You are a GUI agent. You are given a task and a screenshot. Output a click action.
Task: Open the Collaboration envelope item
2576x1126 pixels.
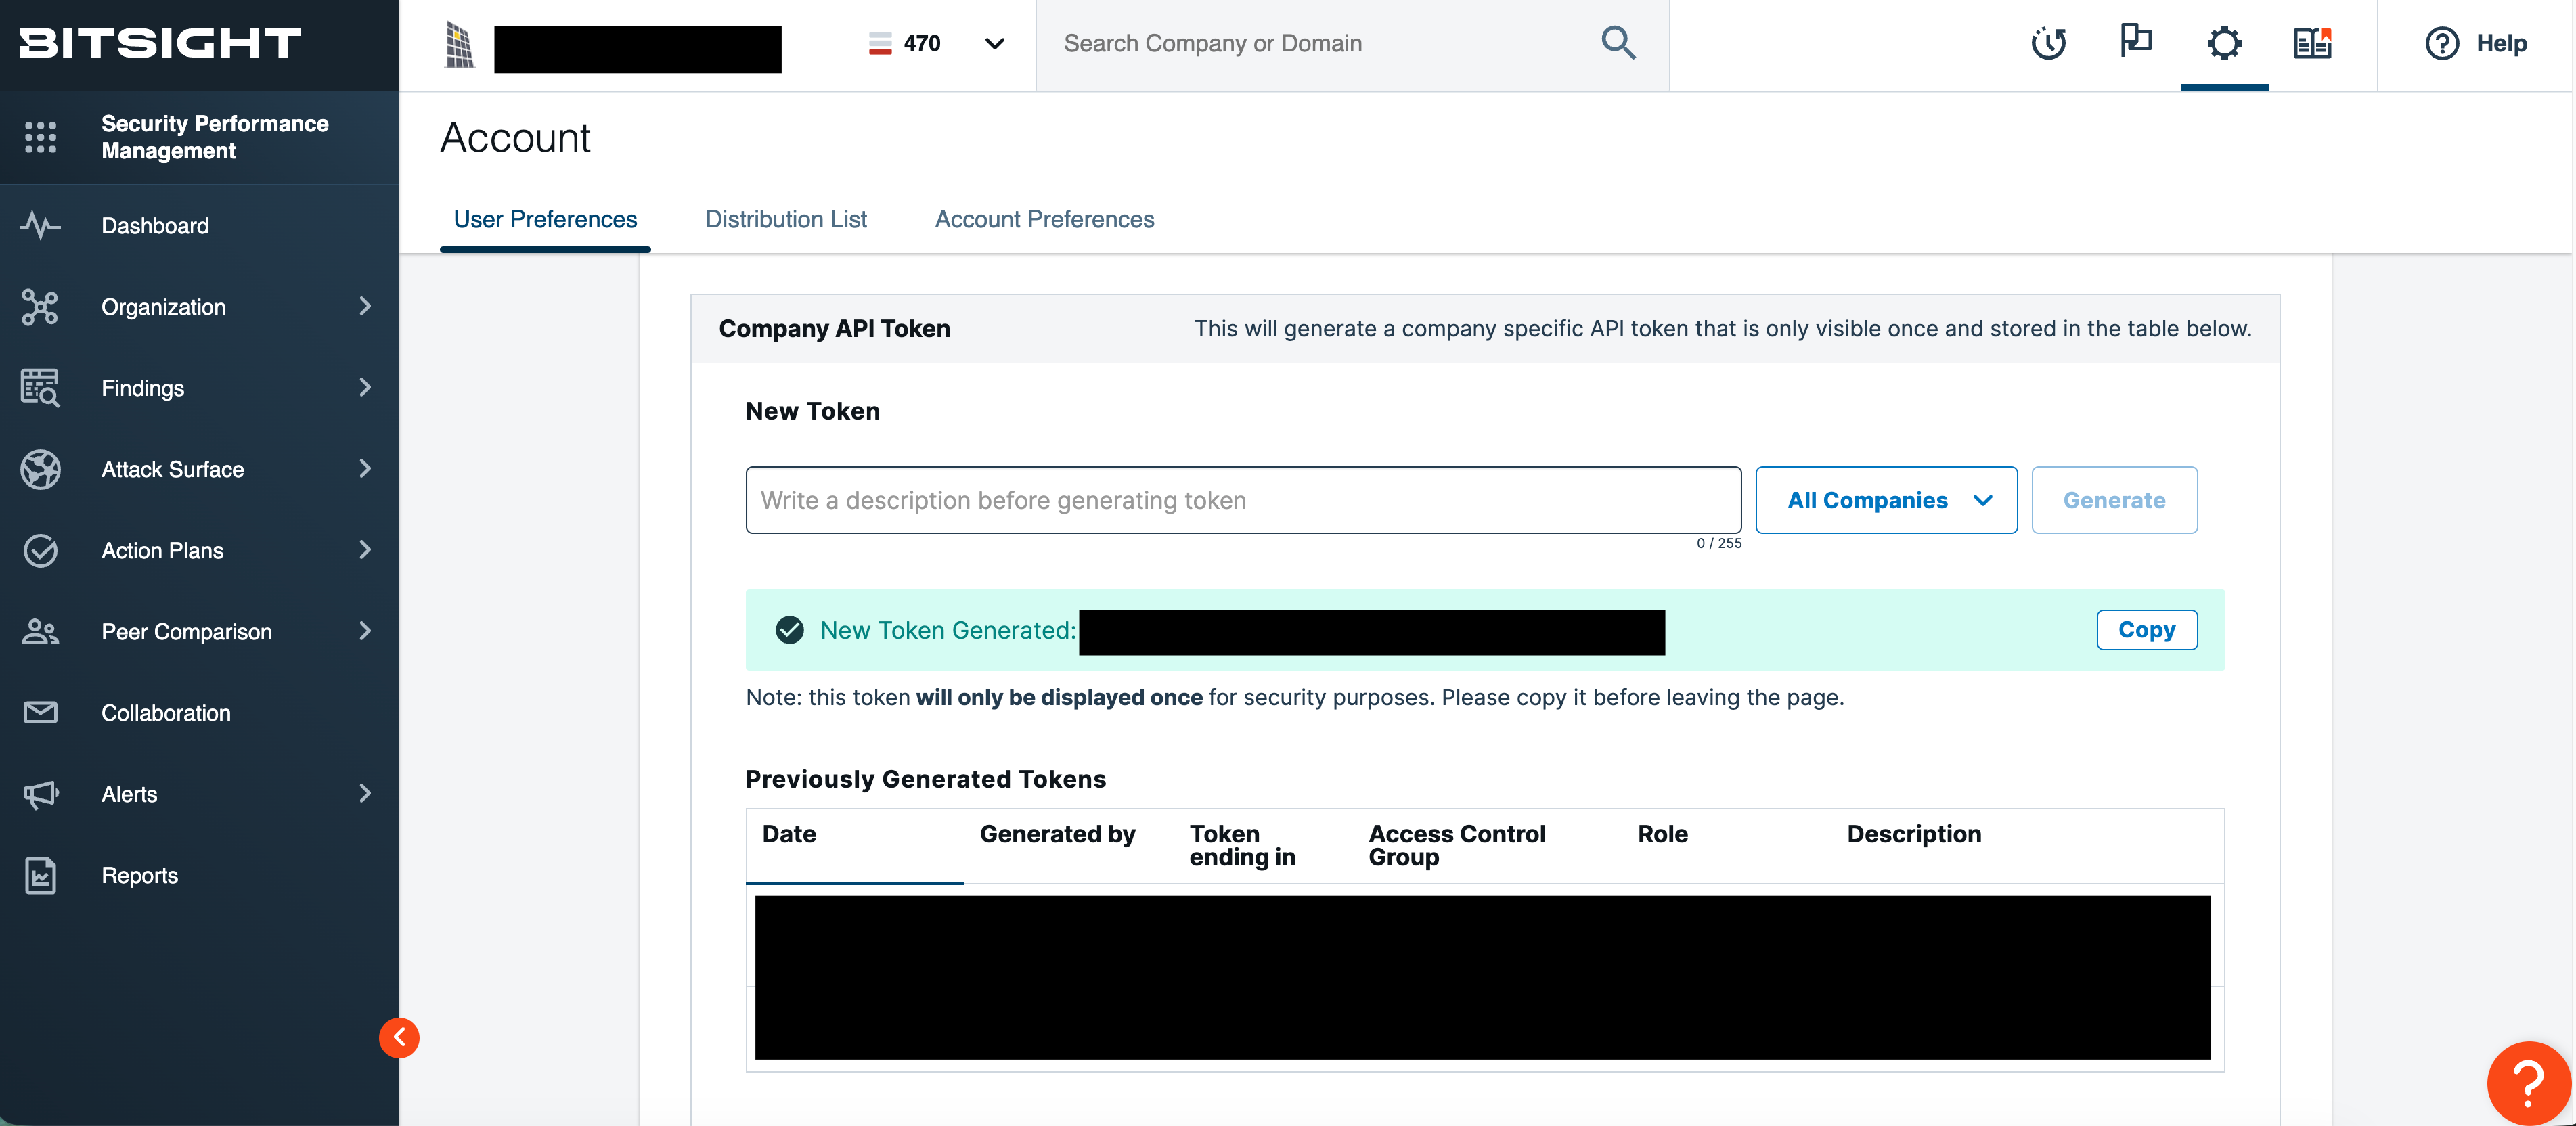pyautogui.click(x=165, y=713)
